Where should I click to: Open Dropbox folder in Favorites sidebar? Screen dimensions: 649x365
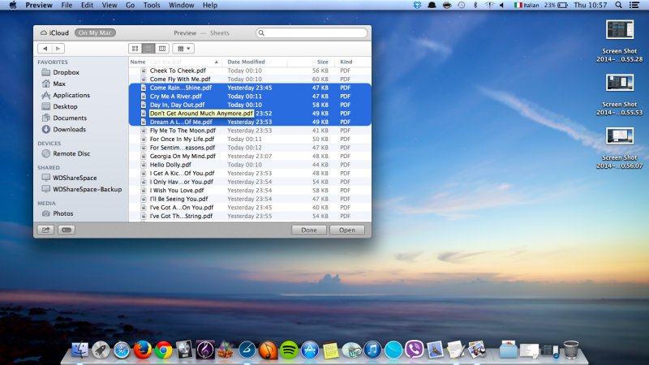(65, 72)
